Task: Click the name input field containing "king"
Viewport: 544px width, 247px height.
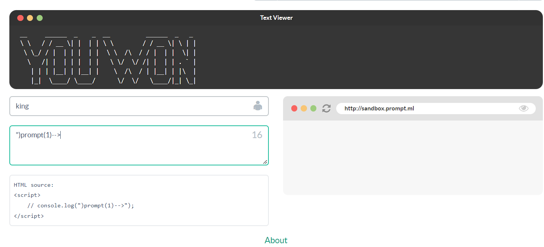Action: click(139, 106)
